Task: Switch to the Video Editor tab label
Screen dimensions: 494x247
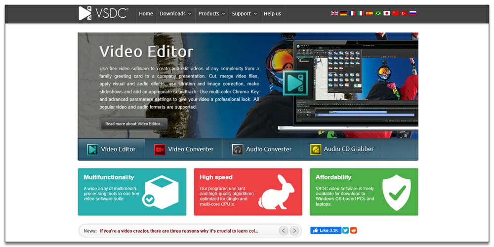Action: 118,149
